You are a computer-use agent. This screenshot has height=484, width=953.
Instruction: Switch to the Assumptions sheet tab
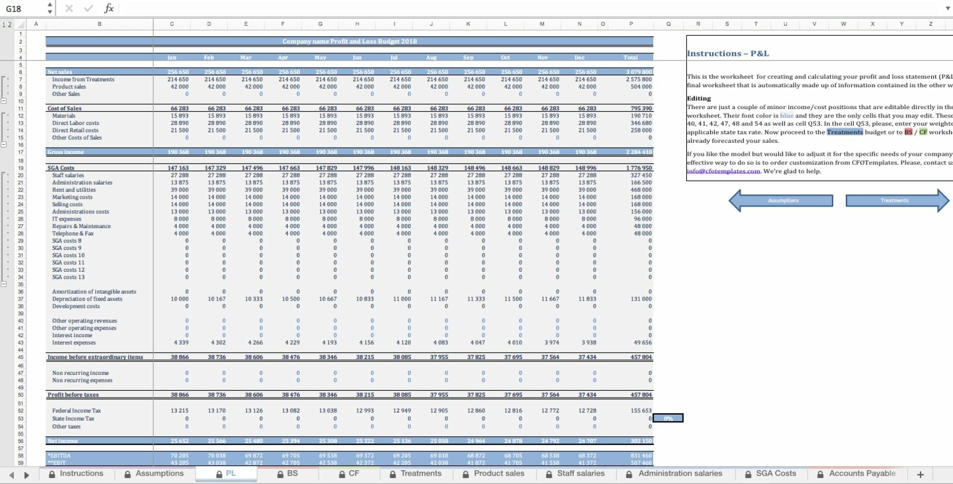(x=154, y=474)
